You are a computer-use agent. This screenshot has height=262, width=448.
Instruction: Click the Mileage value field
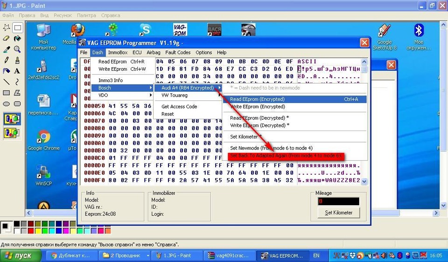point(339,201)
